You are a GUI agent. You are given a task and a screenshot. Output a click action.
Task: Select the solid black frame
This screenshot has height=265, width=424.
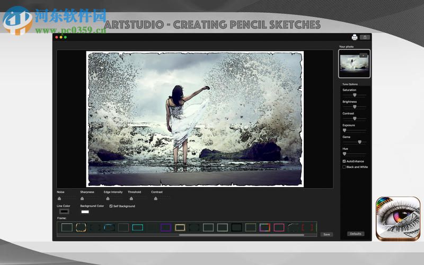(x=236, y=227)
